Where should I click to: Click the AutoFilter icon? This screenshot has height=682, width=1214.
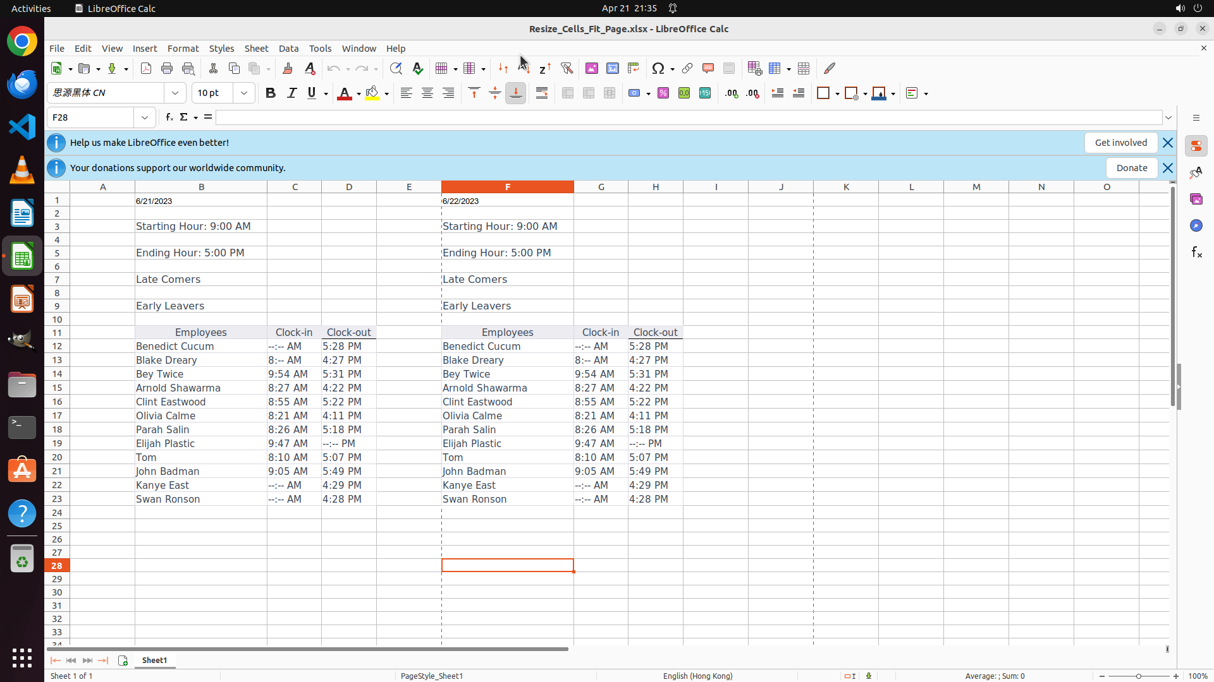point(567,68)
